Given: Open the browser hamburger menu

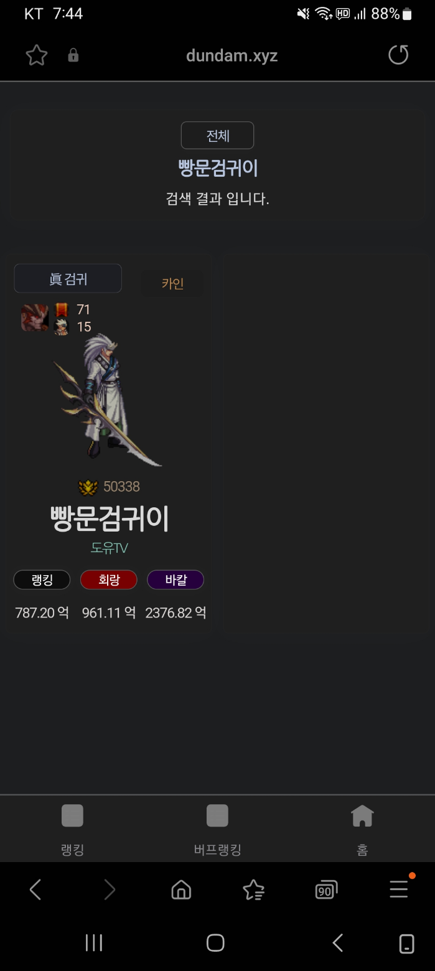Looking at the screenshot, I should pos(399,889).
